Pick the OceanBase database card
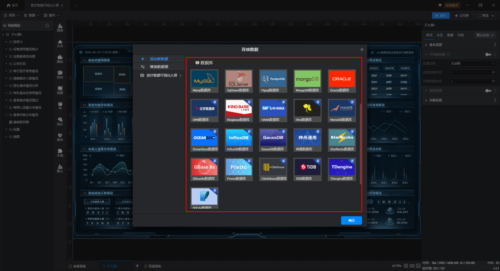 point(204,140)
